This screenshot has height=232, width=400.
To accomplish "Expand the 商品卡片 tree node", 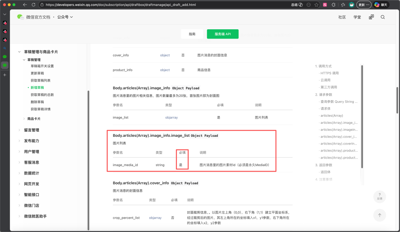I will [24, 119].
